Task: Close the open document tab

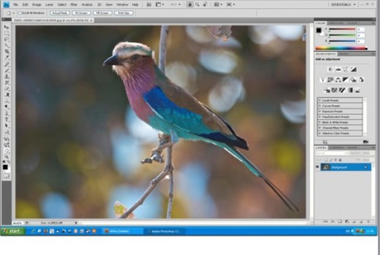Action: coord(91,20)
